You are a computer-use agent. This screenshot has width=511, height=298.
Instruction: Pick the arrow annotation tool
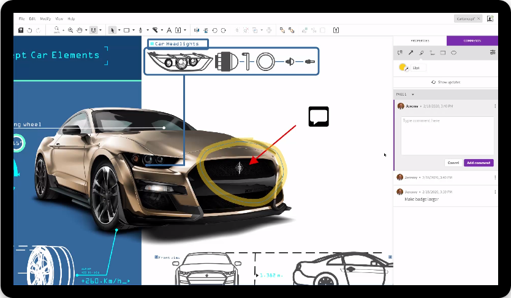coord(411,53)
